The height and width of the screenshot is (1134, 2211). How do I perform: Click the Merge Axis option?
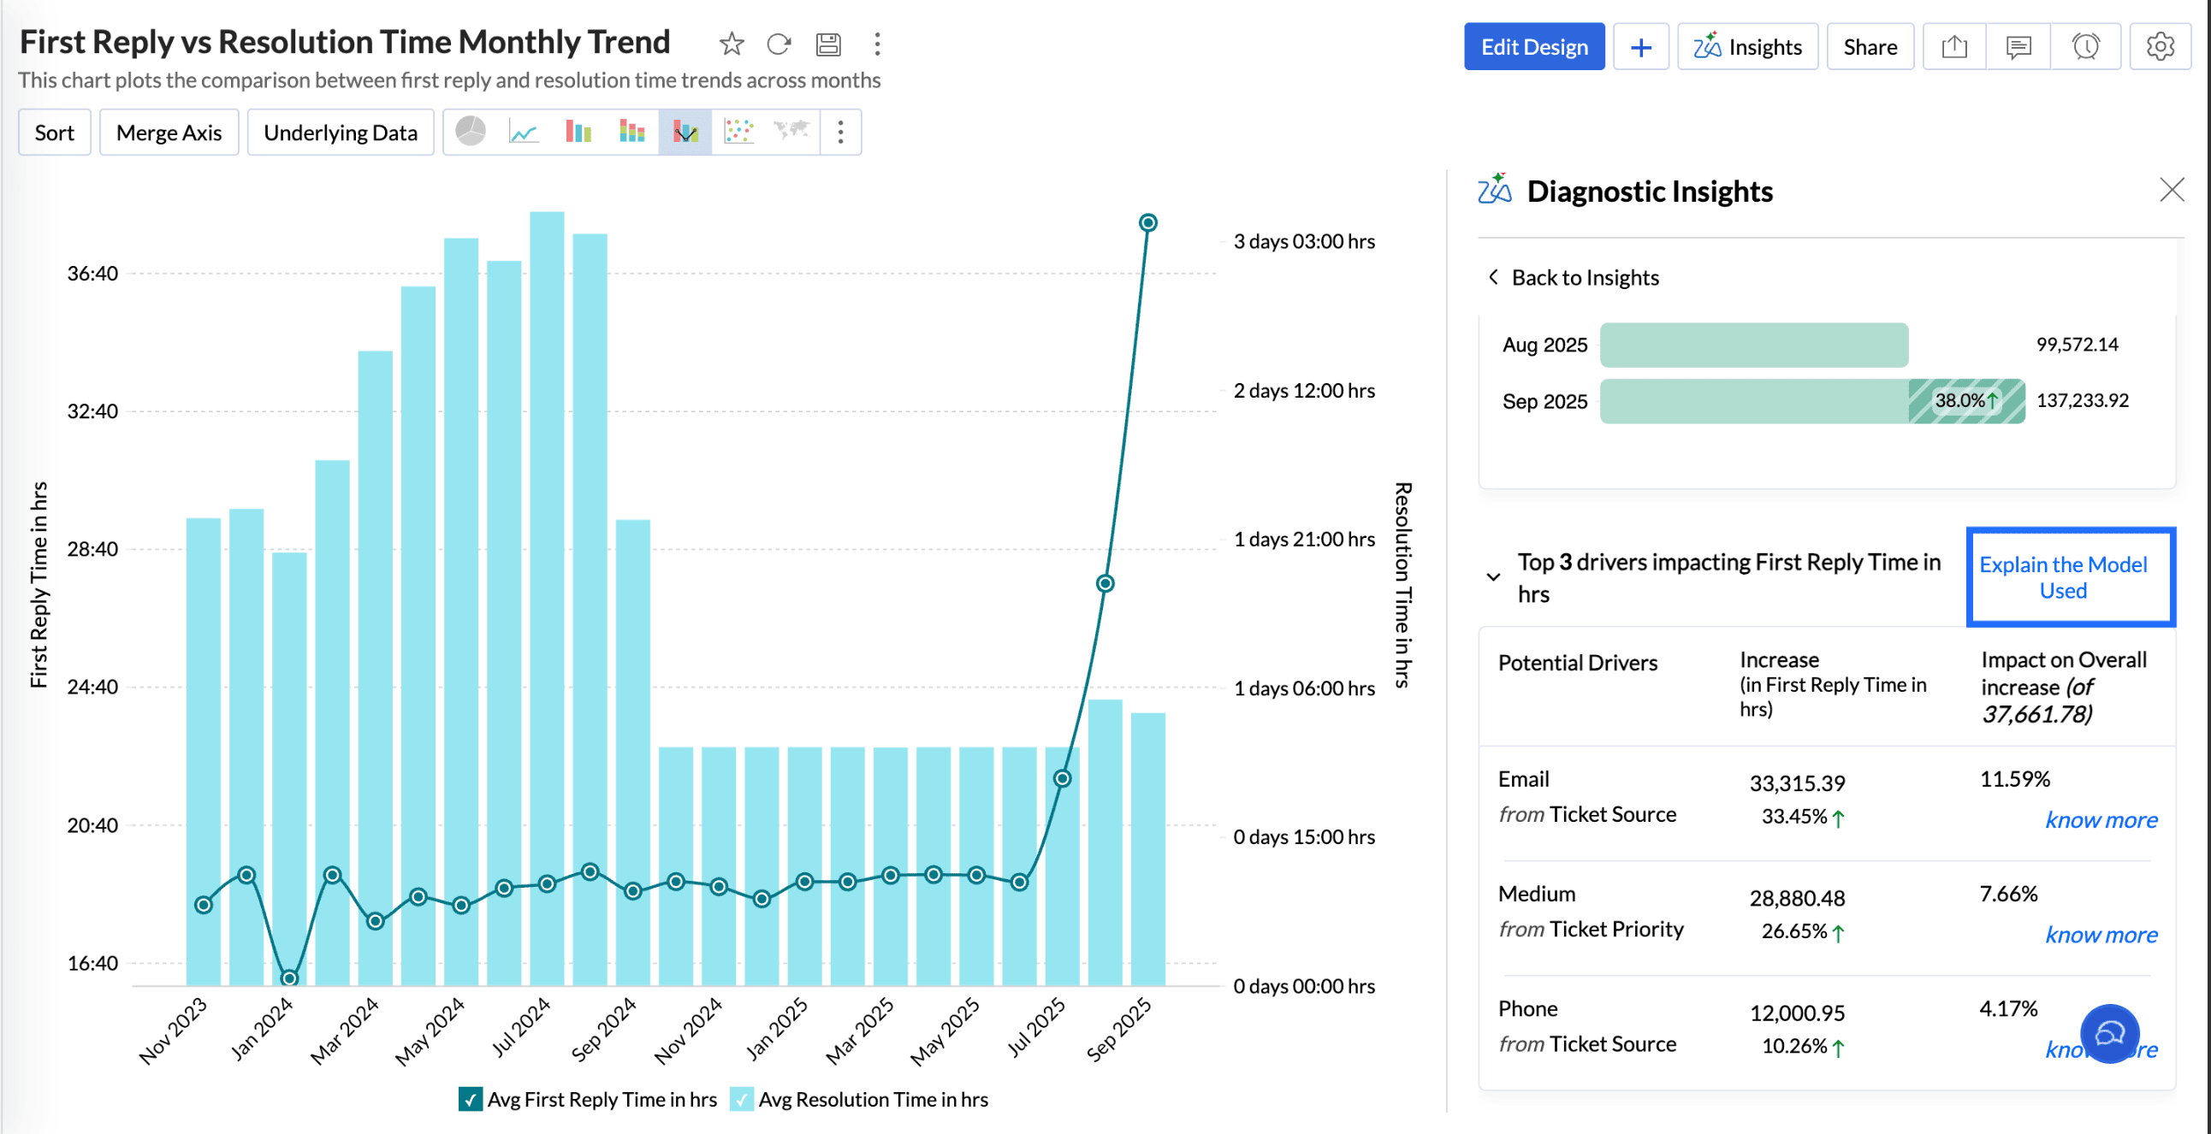169,132
